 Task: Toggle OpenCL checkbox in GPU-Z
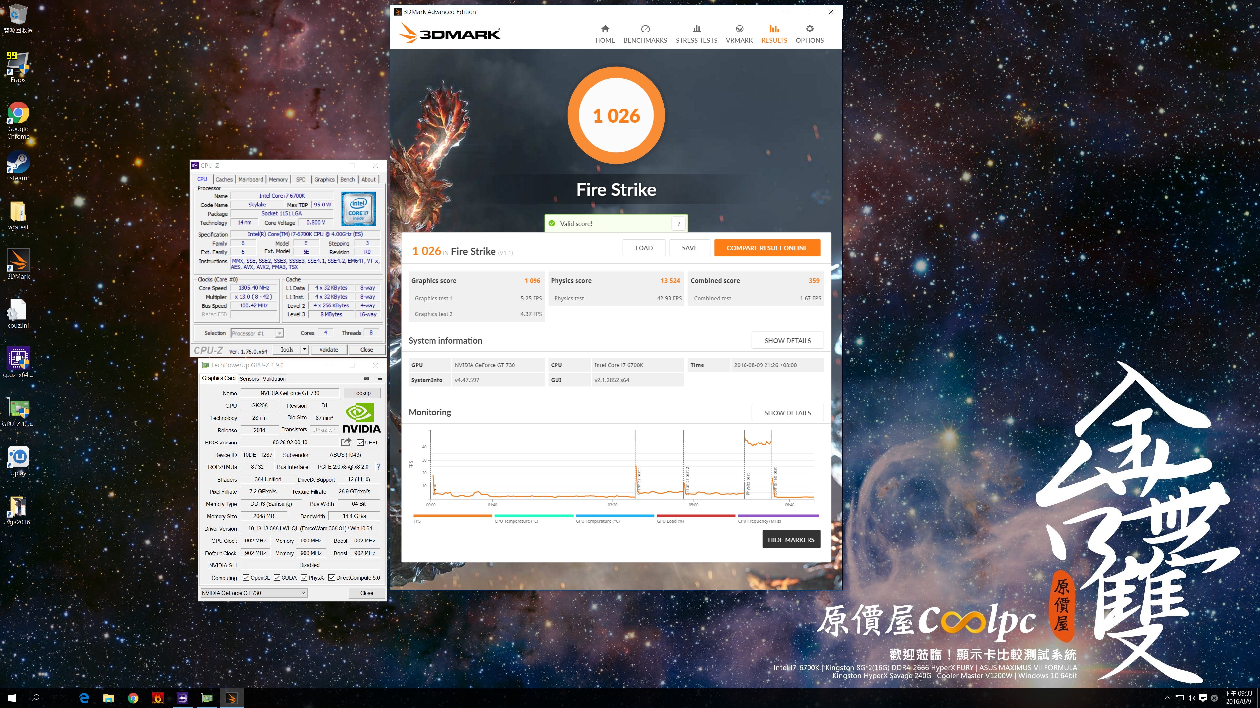(x=246, y=578)
